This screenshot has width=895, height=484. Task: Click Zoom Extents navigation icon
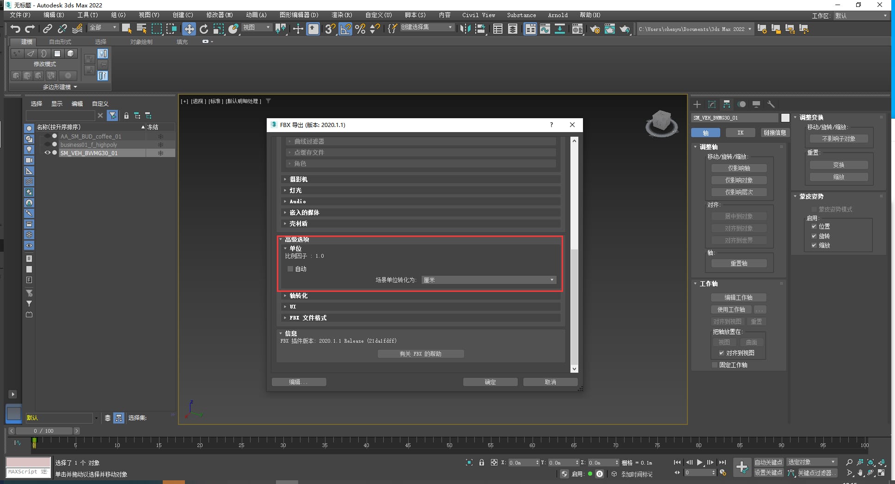click(870, 462)
